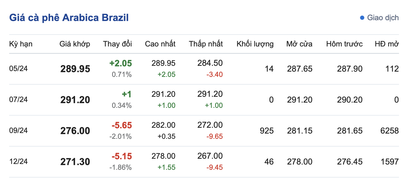Click the Giao dịch legend label
The image size is (417, 193).
(383, 18)
